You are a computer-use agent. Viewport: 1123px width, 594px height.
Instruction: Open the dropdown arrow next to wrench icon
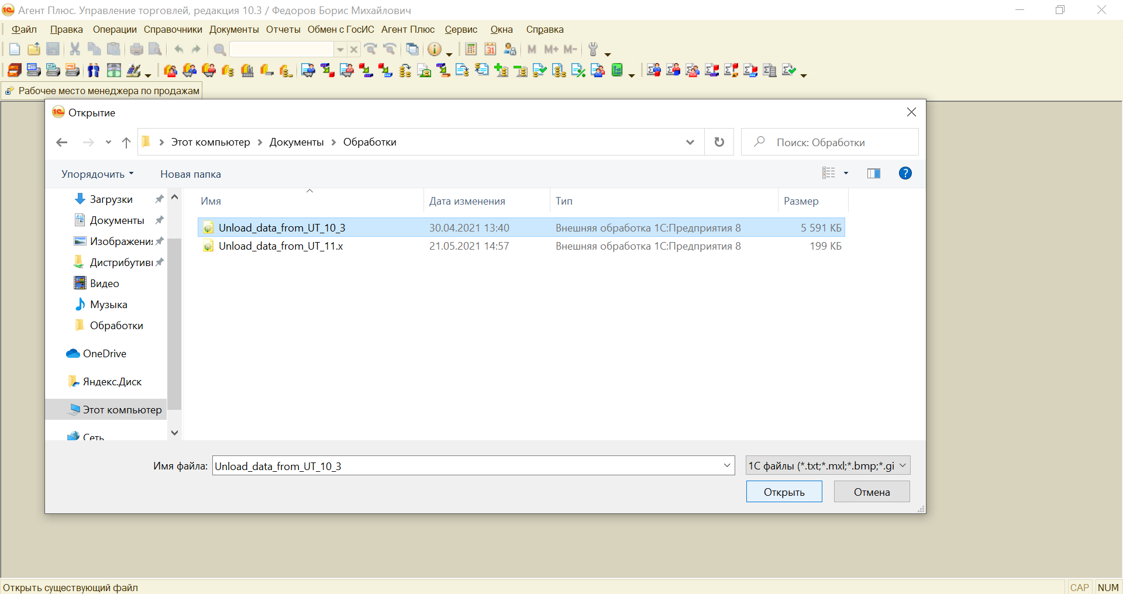pyautogui.click(x=608, y=53)
